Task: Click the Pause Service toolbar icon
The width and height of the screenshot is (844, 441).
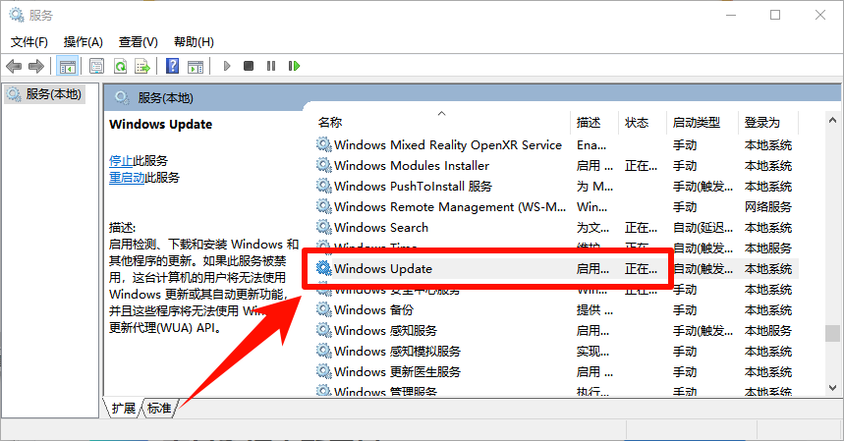Action: (271, 66)
